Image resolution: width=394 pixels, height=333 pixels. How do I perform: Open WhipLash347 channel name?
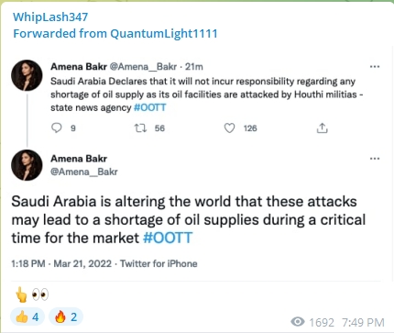pos(50,17)
